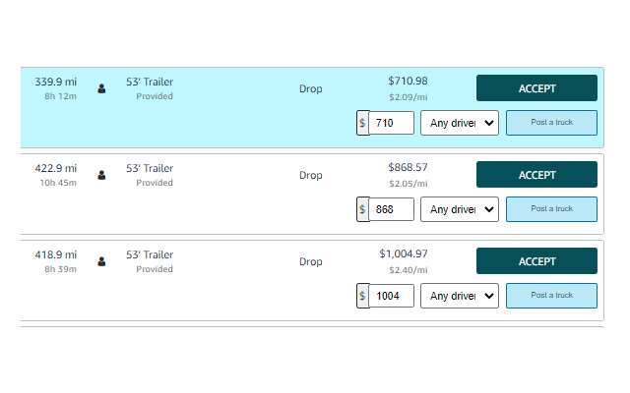The image size is (630, 393).
Task: Click dollar sign beside 710 bid field
Action: pyautogui.click(x=362, y=123)
